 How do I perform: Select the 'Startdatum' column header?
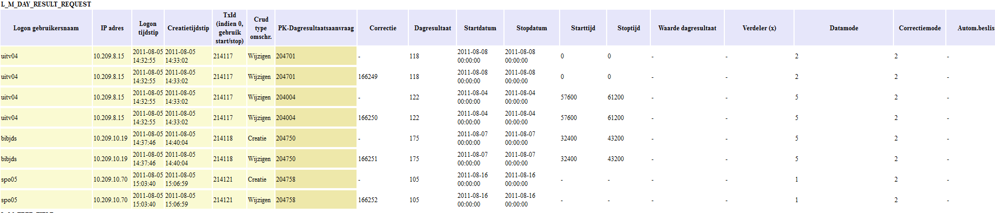tap(480, 28)
